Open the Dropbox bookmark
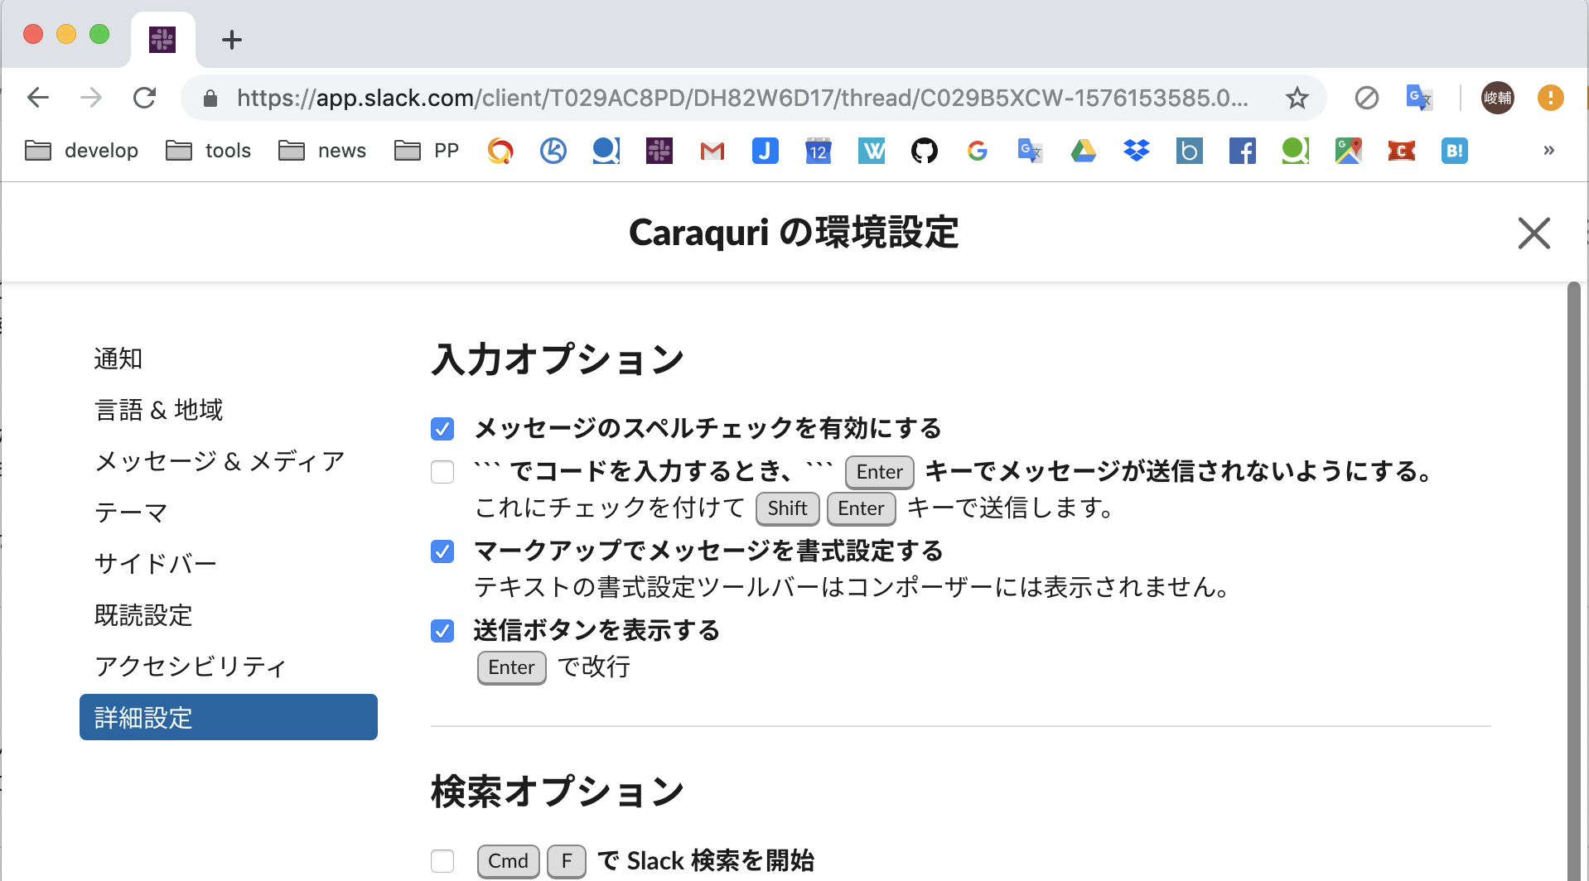This screenshot has width=1589, height=881. [x=1137, y=151]
